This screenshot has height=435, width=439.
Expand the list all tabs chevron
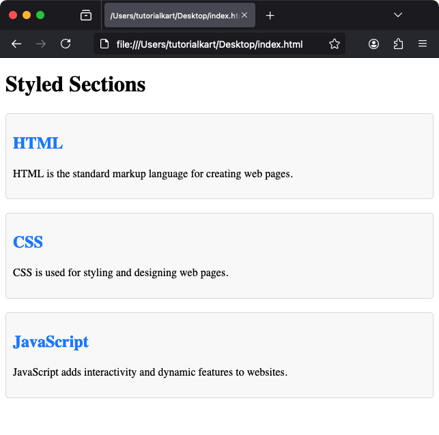pyautogui.click(x=398, y=15)
